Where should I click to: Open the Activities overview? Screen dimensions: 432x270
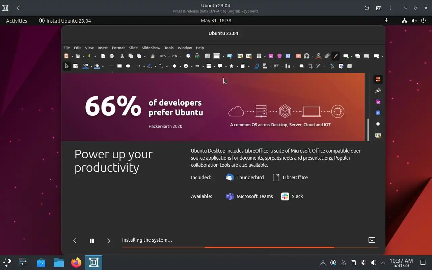coord(17,21)
